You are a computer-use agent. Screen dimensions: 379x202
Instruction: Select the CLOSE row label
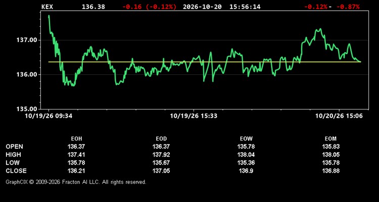pyautogui.click(x=16, y=171)
